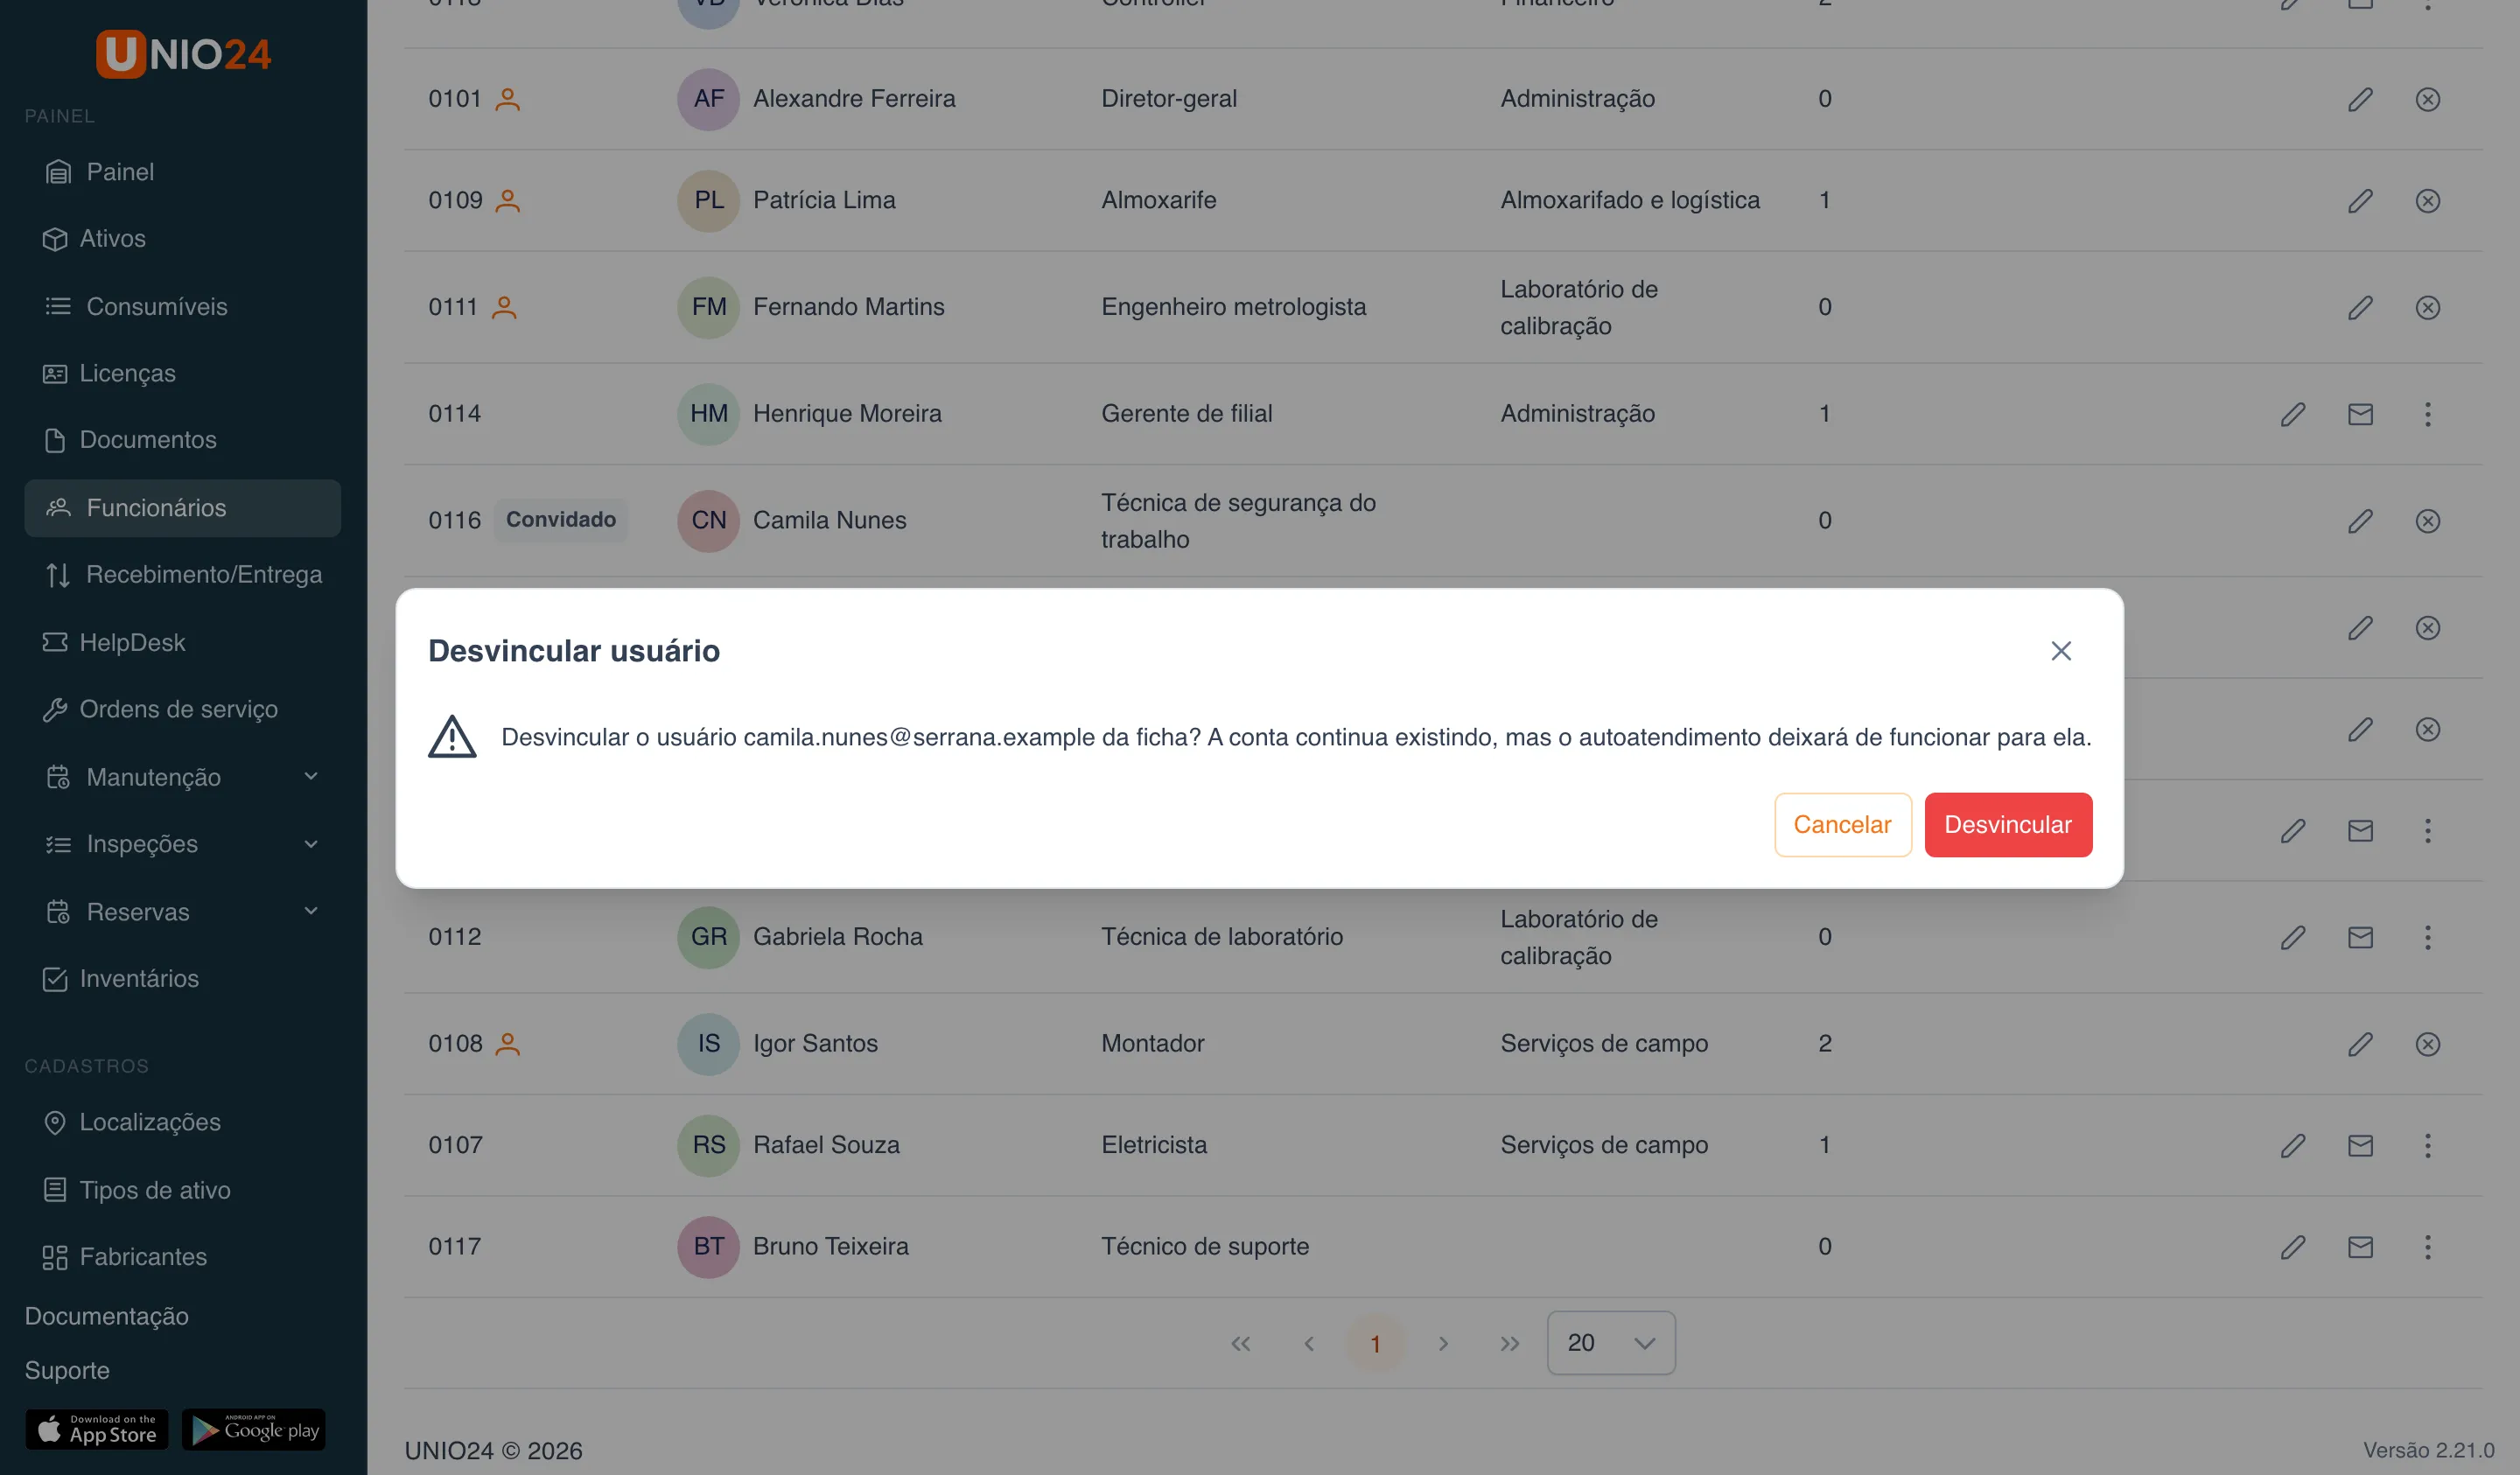The image size is (2520, 1475).
Task: Open three-dot menu for Gabriela Rocha
Action: [x=2427, y=937]
